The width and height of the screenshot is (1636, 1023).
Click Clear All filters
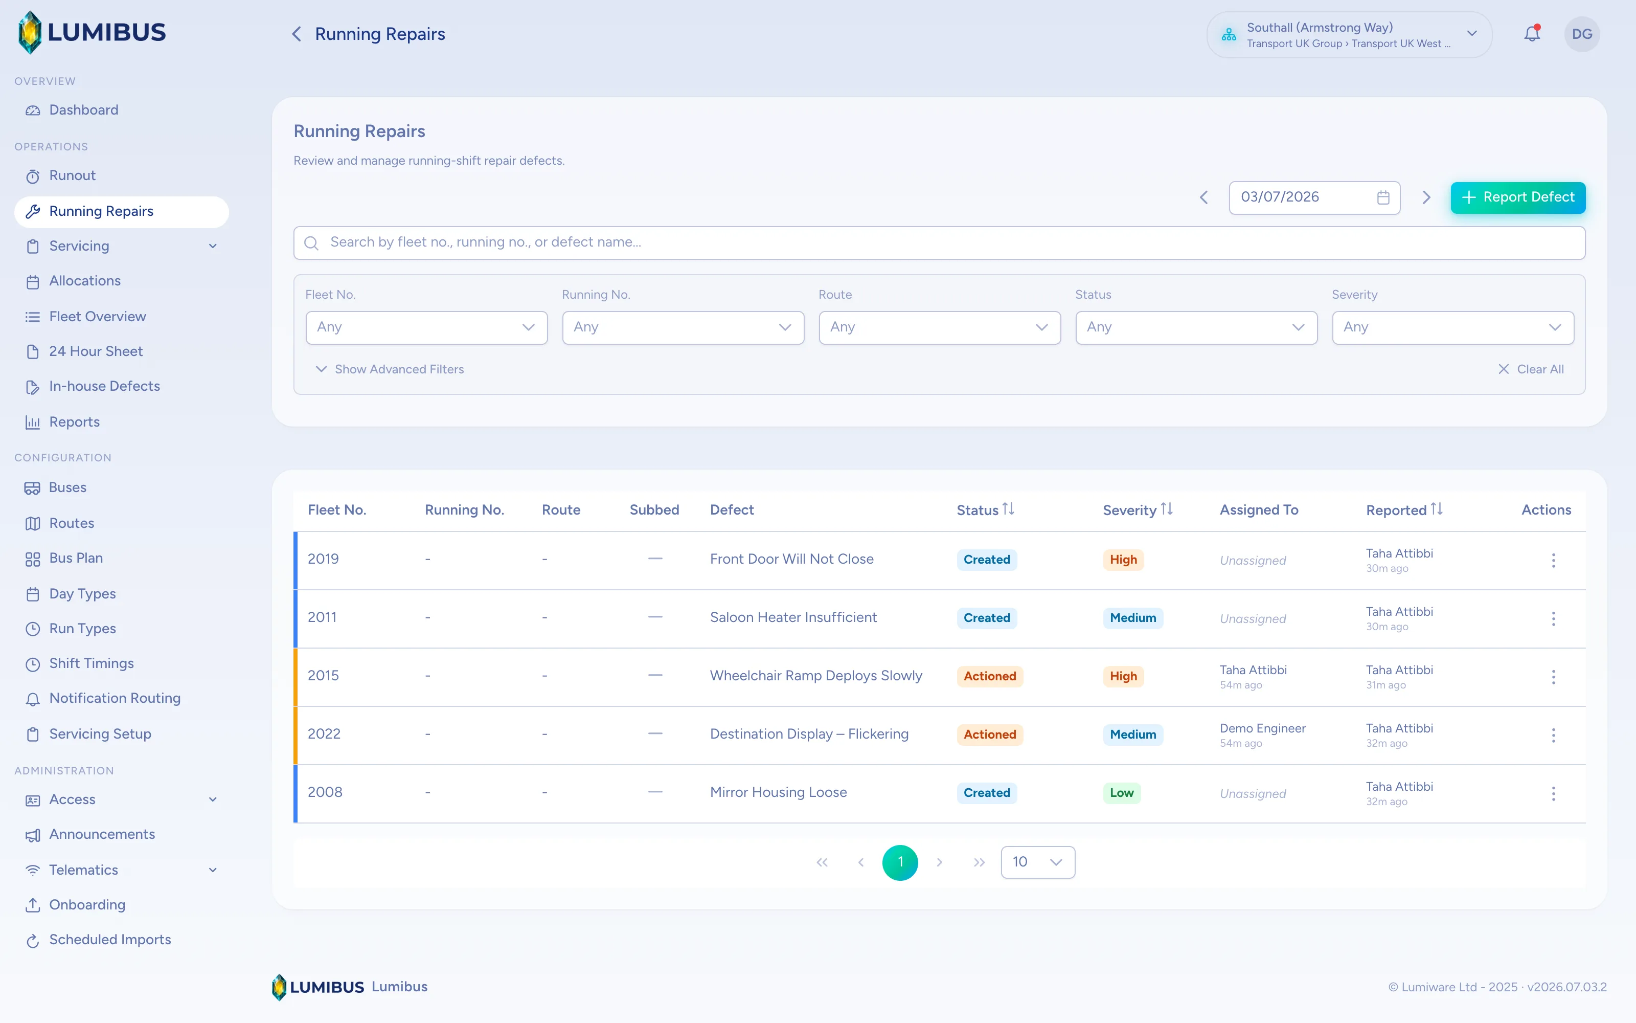point(1531,369)
